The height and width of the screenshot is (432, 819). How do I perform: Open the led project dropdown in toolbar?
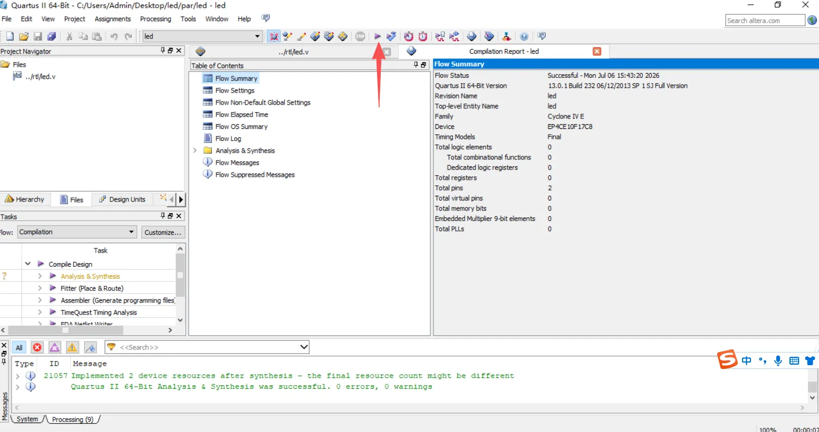257,36
